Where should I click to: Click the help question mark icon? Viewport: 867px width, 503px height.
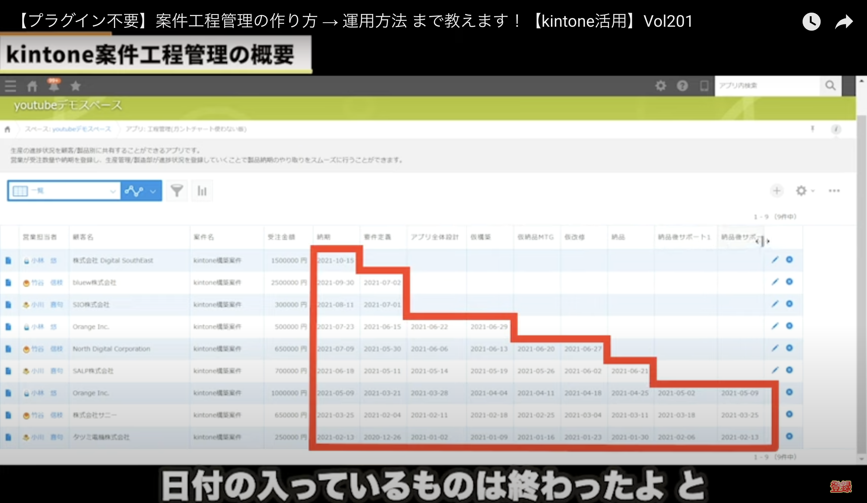[682, 86]
